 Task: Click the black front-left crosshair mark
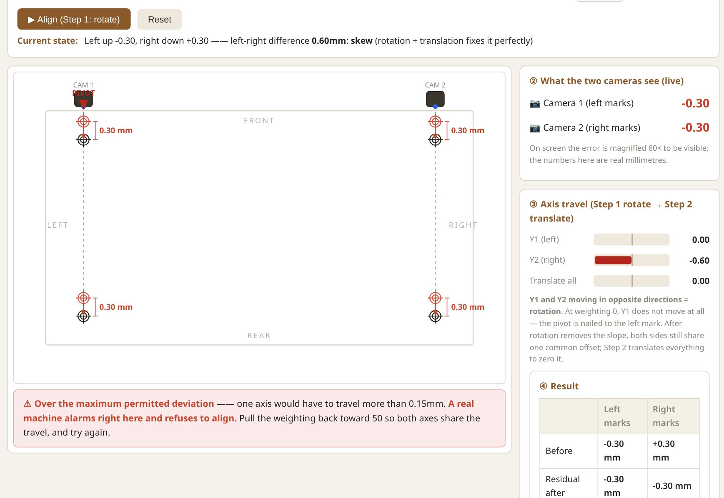click(x=83, y=140)
